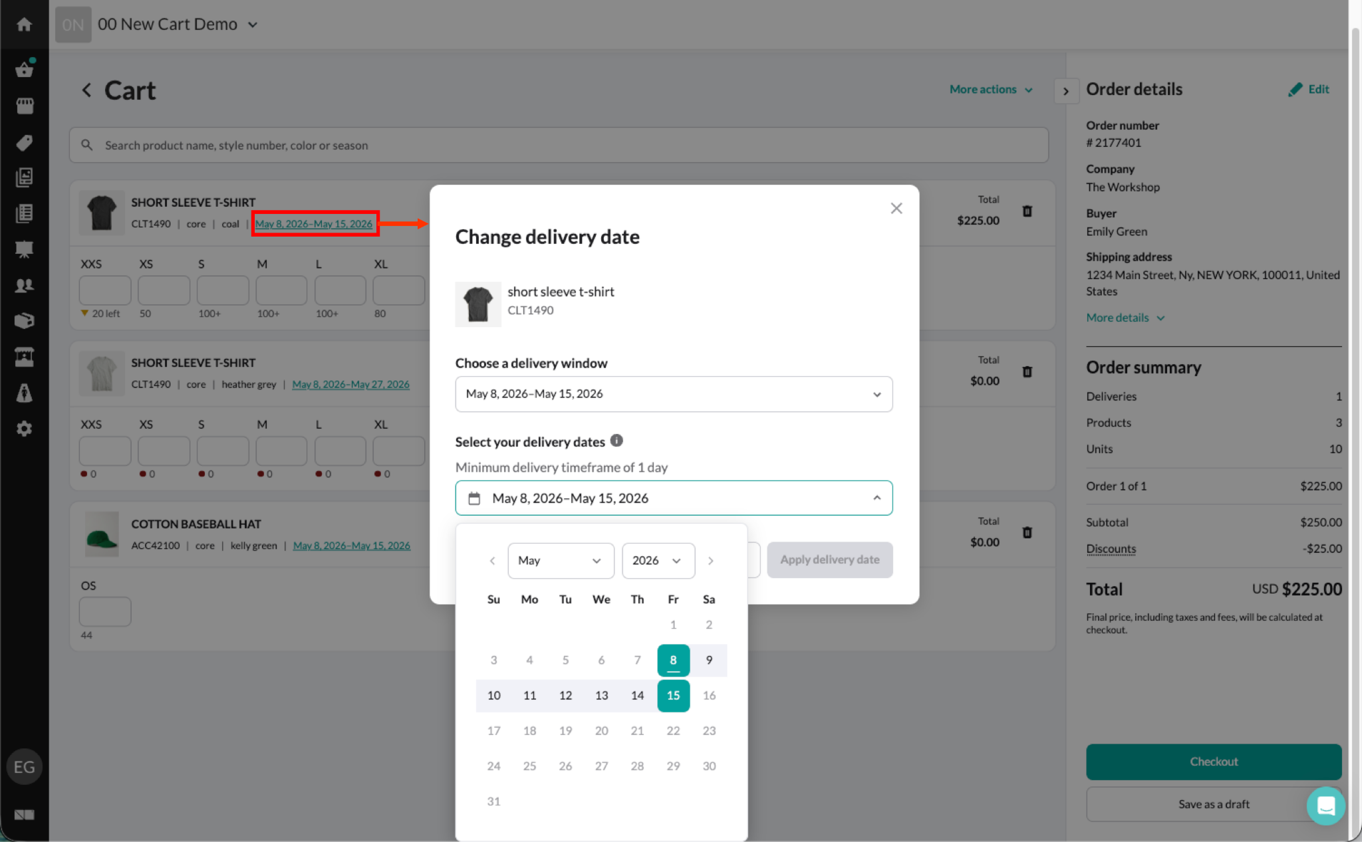Viewport: 1362px width, 842px height.
Task: Go to previous month in calendar
Action: (x=492, y=561)
